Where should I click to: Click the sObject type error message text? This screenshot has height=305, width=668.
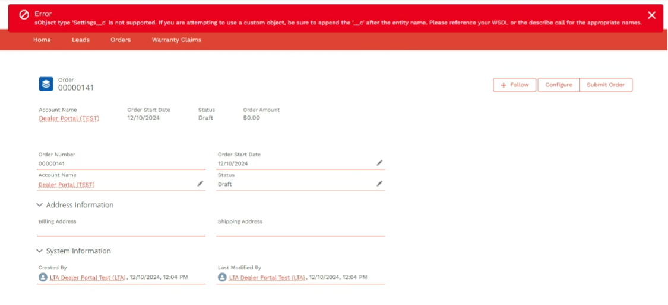[338, 23]
